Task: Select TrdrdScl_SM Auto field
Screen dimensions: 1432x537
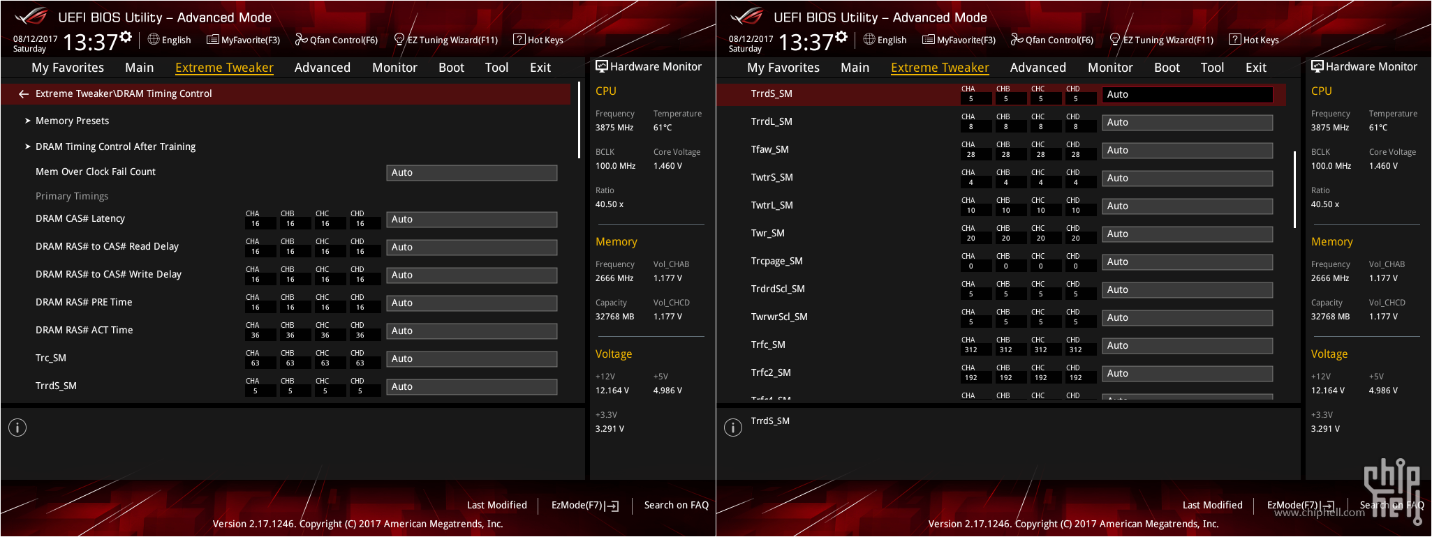Action: tap(1188, 289)
